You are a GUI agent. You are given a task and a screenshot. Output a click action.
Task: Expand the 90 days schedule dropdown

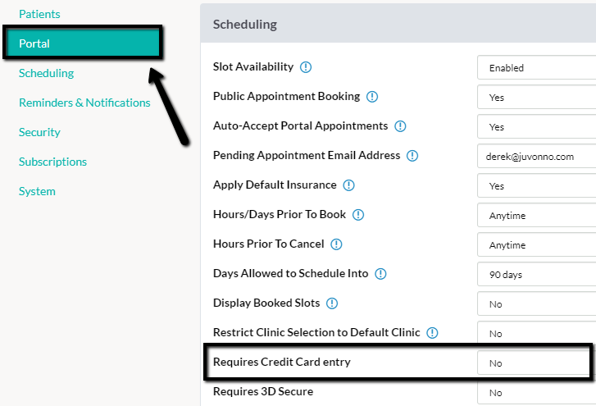[537, 274]
